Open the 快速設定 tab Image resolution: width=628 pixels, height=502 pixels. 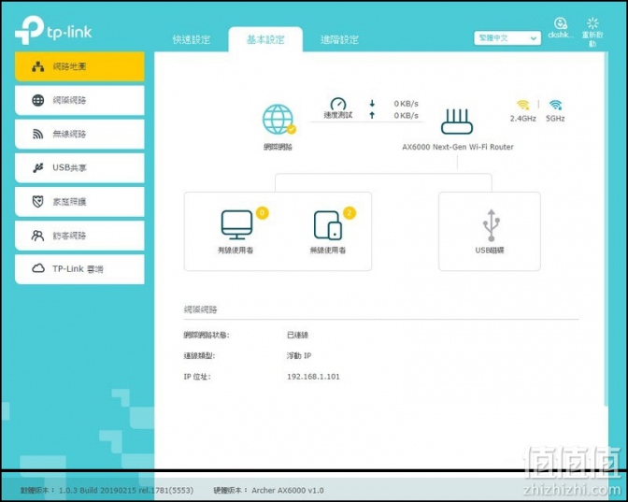click(x=192, y=39)
